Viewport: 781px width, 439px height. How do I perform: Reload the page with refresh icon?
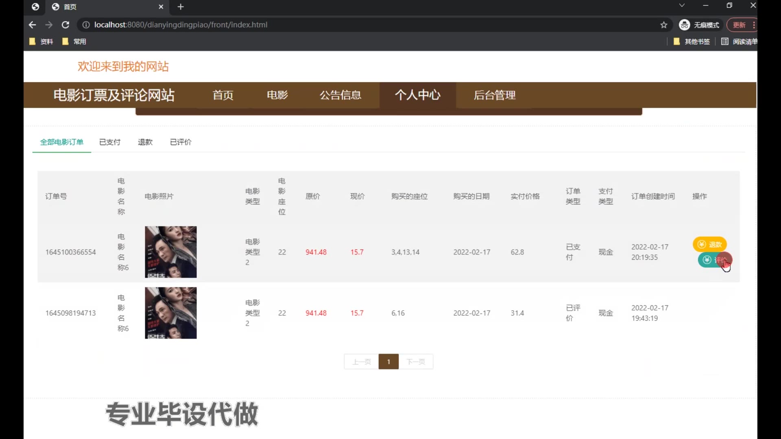[65, 25]
